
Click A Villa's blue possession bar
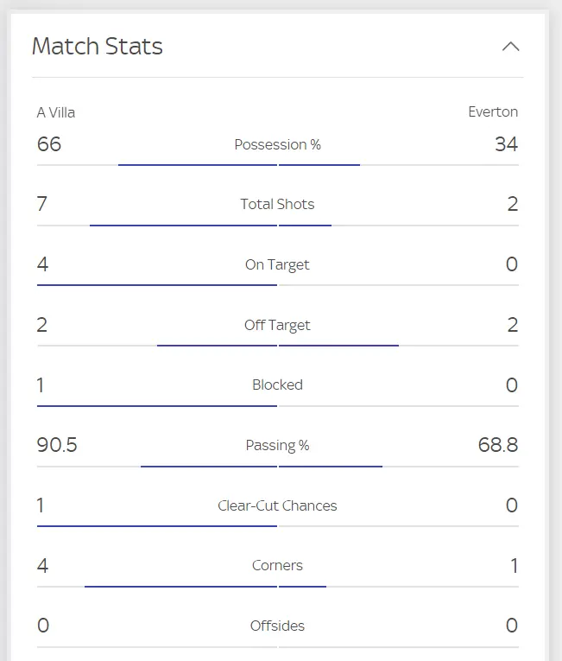tap(197, 164)
